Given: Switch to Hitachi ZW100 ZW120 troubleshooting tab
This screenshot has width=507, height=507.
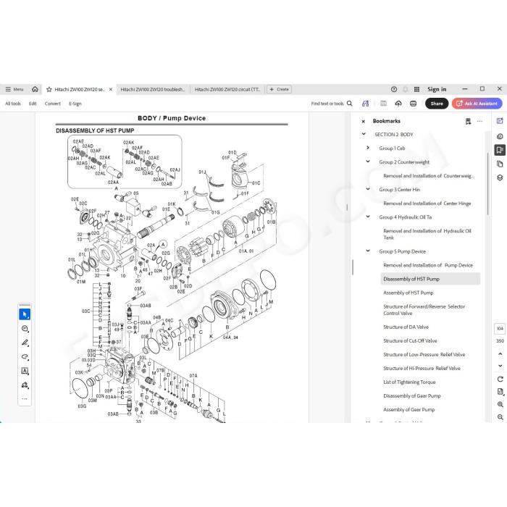Looking at the screenshot, I should (x=153, y=90).
